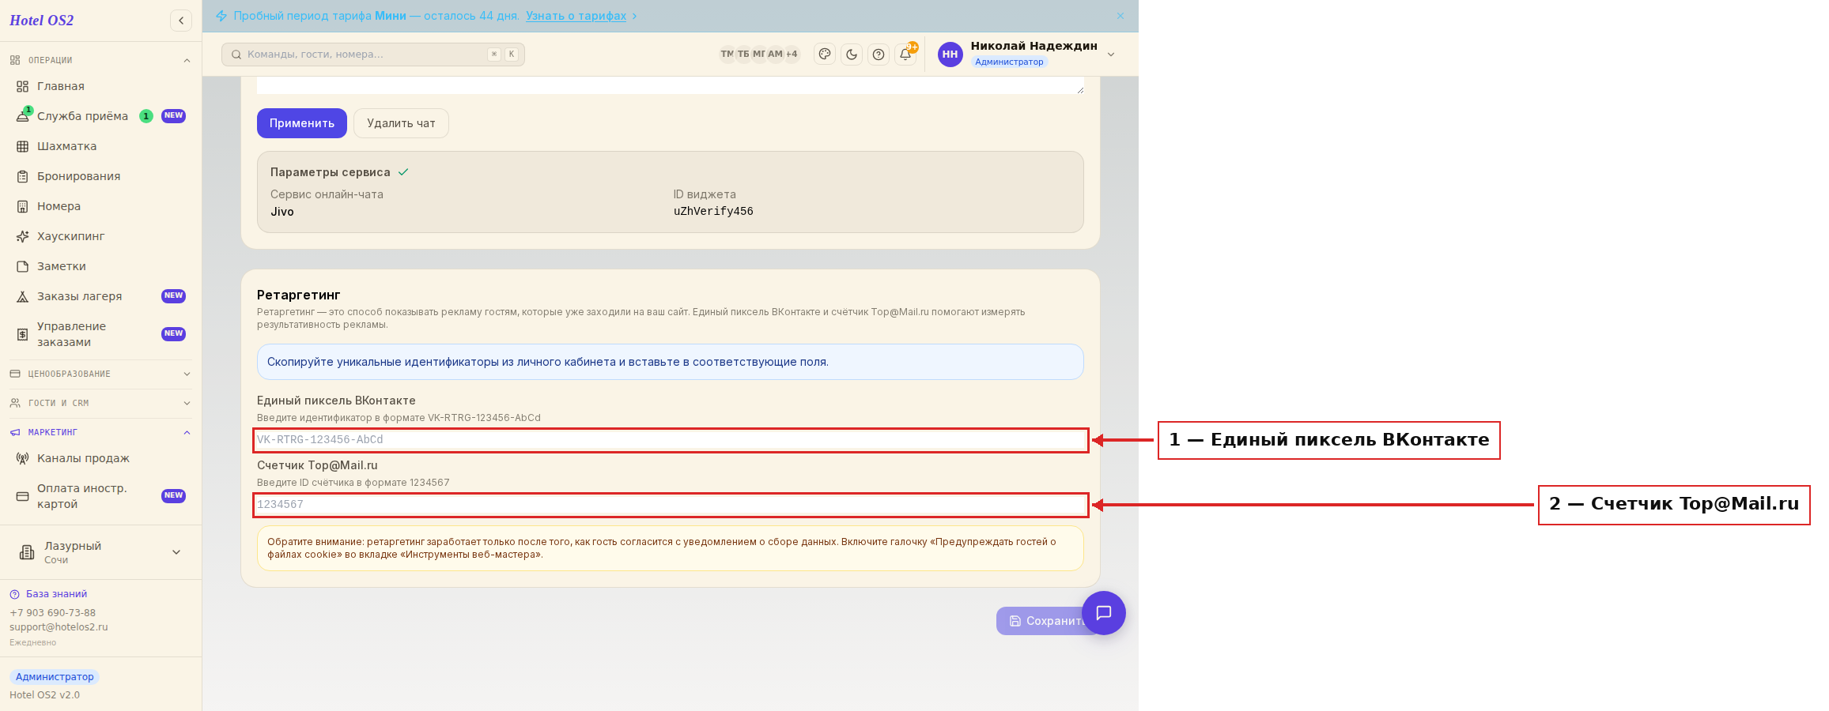Click the chat textarea resize handle
The width and height of the screenshot is (1829, 711).
[x=1079, y=89]
